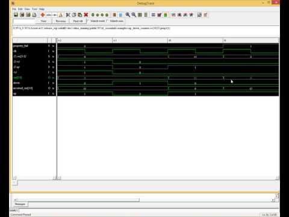Screen dimensions: 289x217
Task: Open the Help menu
Action: (x=42, y=9)
